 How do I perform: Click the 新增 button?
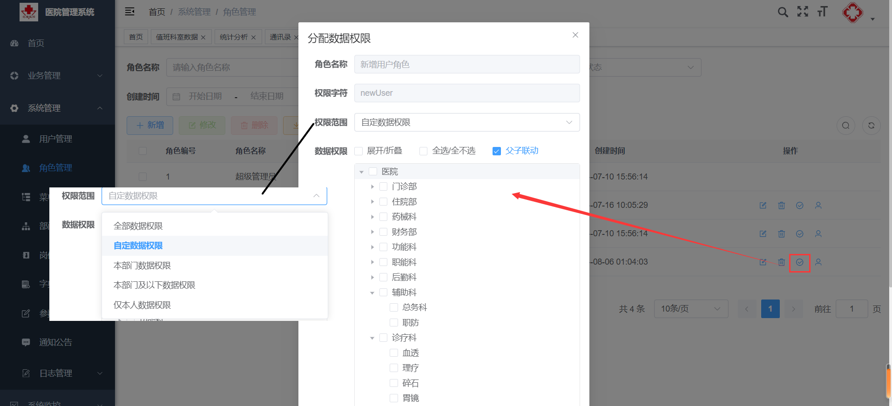pyautogui.click(x=150, y=126)
